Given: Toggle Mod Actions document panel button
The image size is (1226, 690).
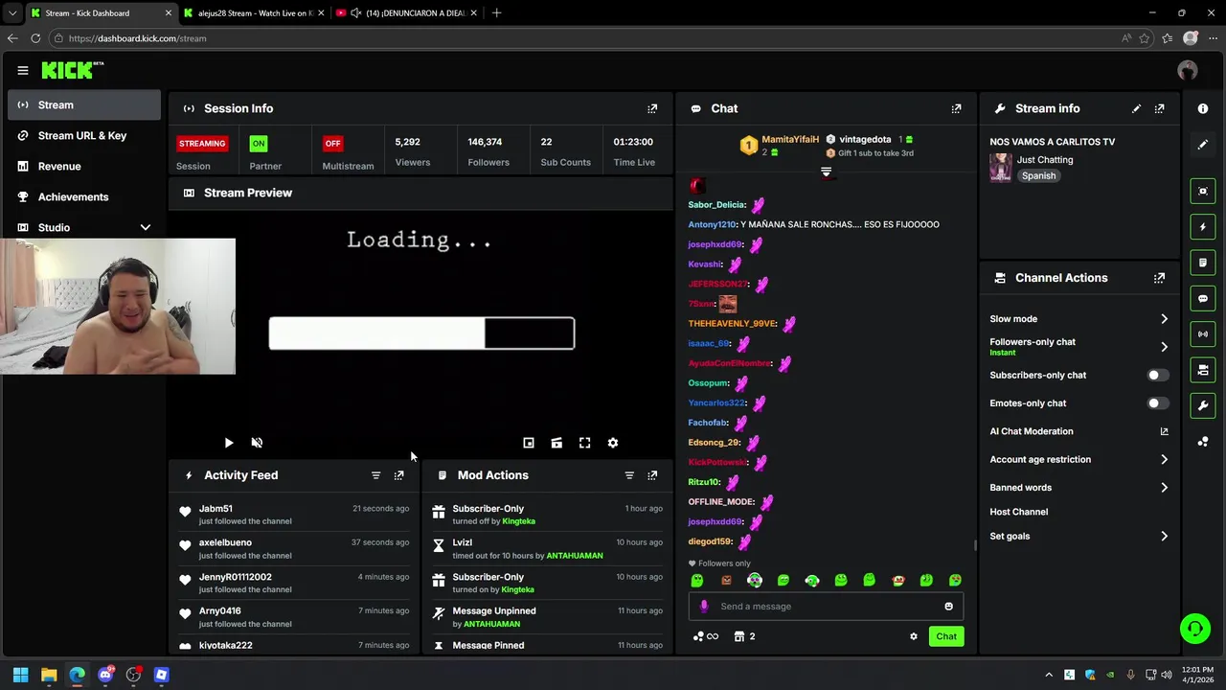Looking at the screenshot, I should coord(1203,263).
